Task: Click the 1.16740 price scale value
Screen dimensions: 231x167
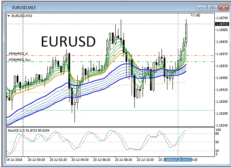Action: tap(222, 18)
